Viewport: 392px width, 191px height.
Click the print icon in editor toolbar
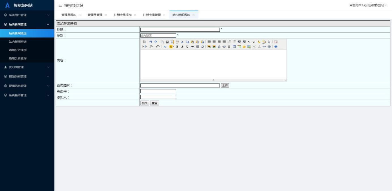(168, 42)
